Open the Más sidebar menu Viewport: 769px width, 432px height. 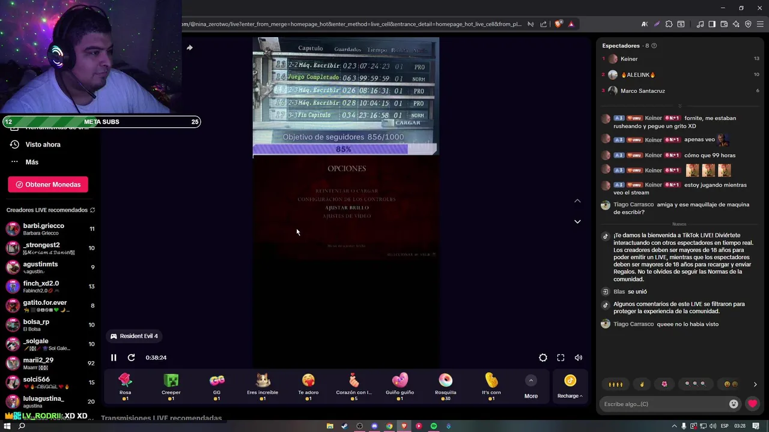pyautogui.click(x=25, y=162)
